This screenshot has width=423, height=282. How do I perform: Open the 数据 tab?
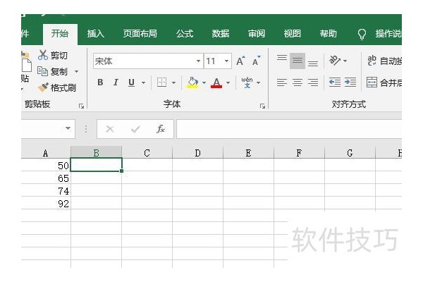pyautogui.click(x=221, y=34)
